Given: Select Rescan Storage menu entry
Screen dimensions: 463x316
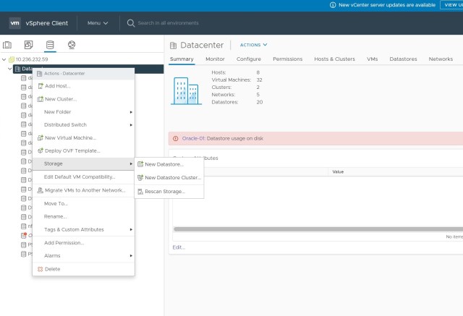Looking at the screenshot, I should coord(164,192).
